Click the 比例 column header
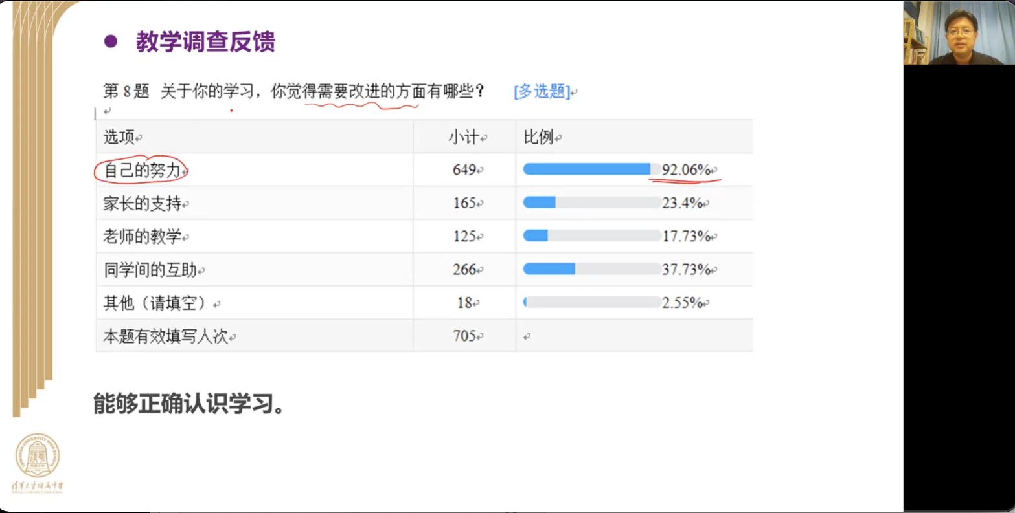The image size is (1015, 513). pyautogui.click(x=539, y=137)
